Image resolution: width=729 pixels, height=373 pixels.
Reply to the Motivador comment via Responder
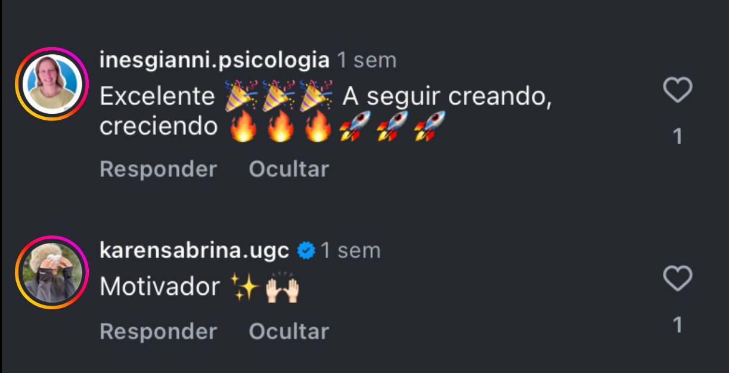[x=158, y=331]
